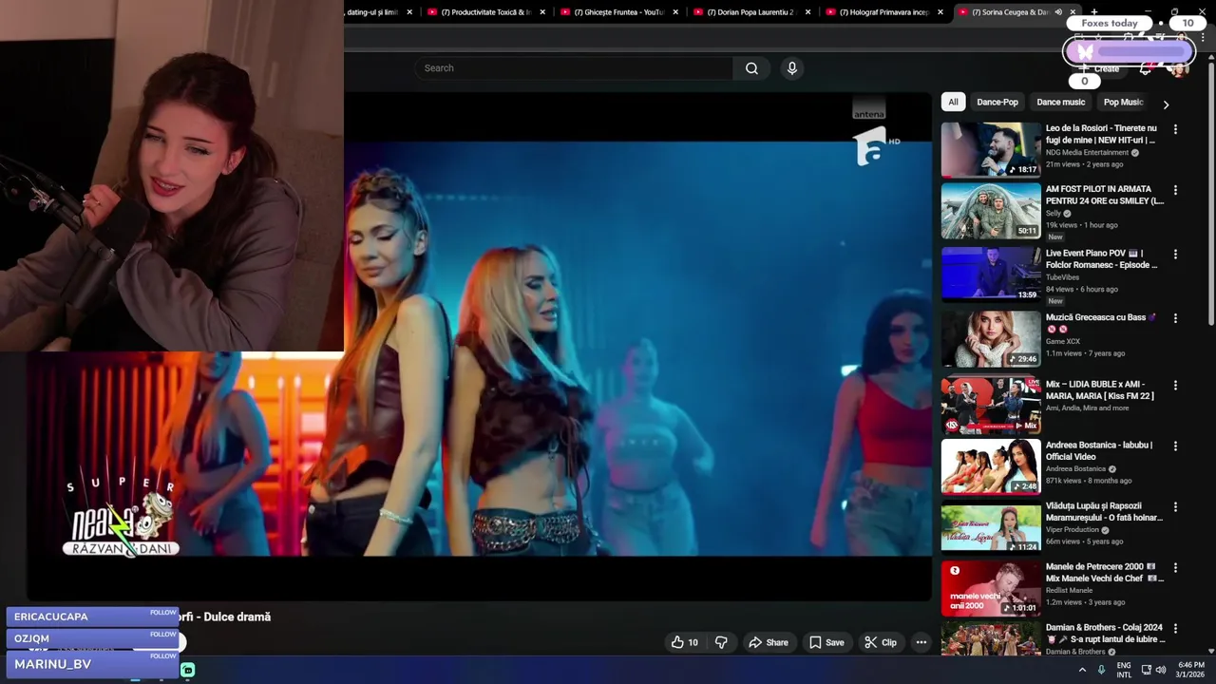Open options for Leo de la Rosiori video
Screen dimensions: 1216x684
[1175, 129]
